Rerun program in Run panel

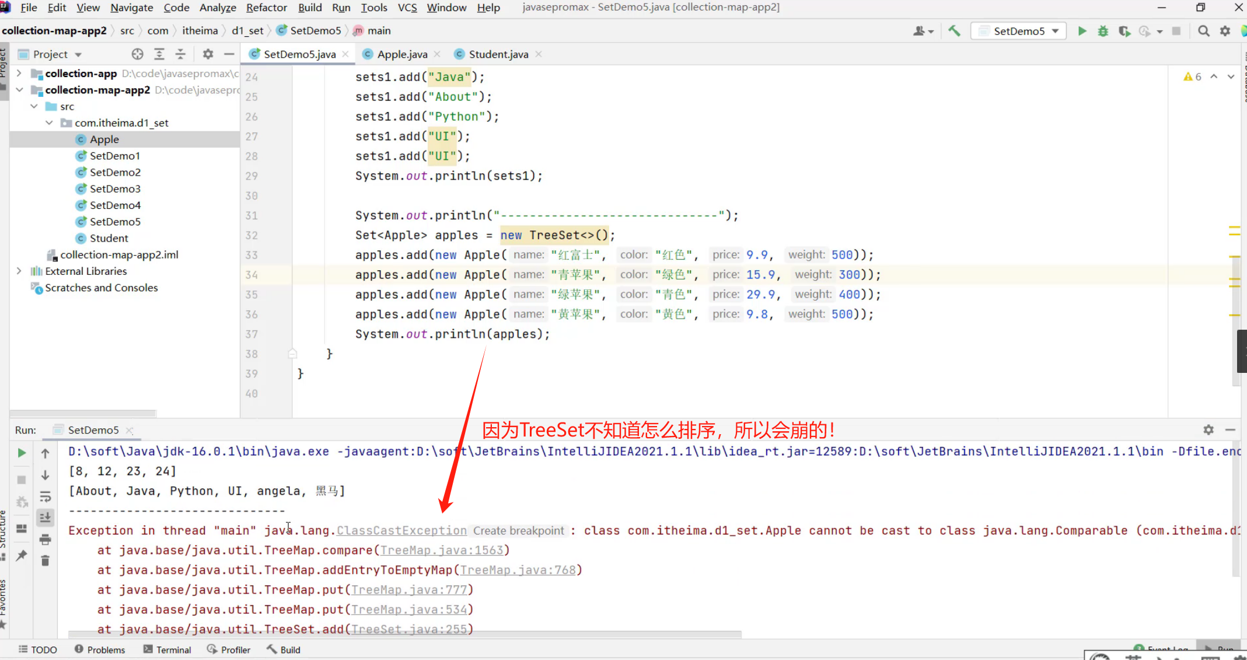pos(22,453)
